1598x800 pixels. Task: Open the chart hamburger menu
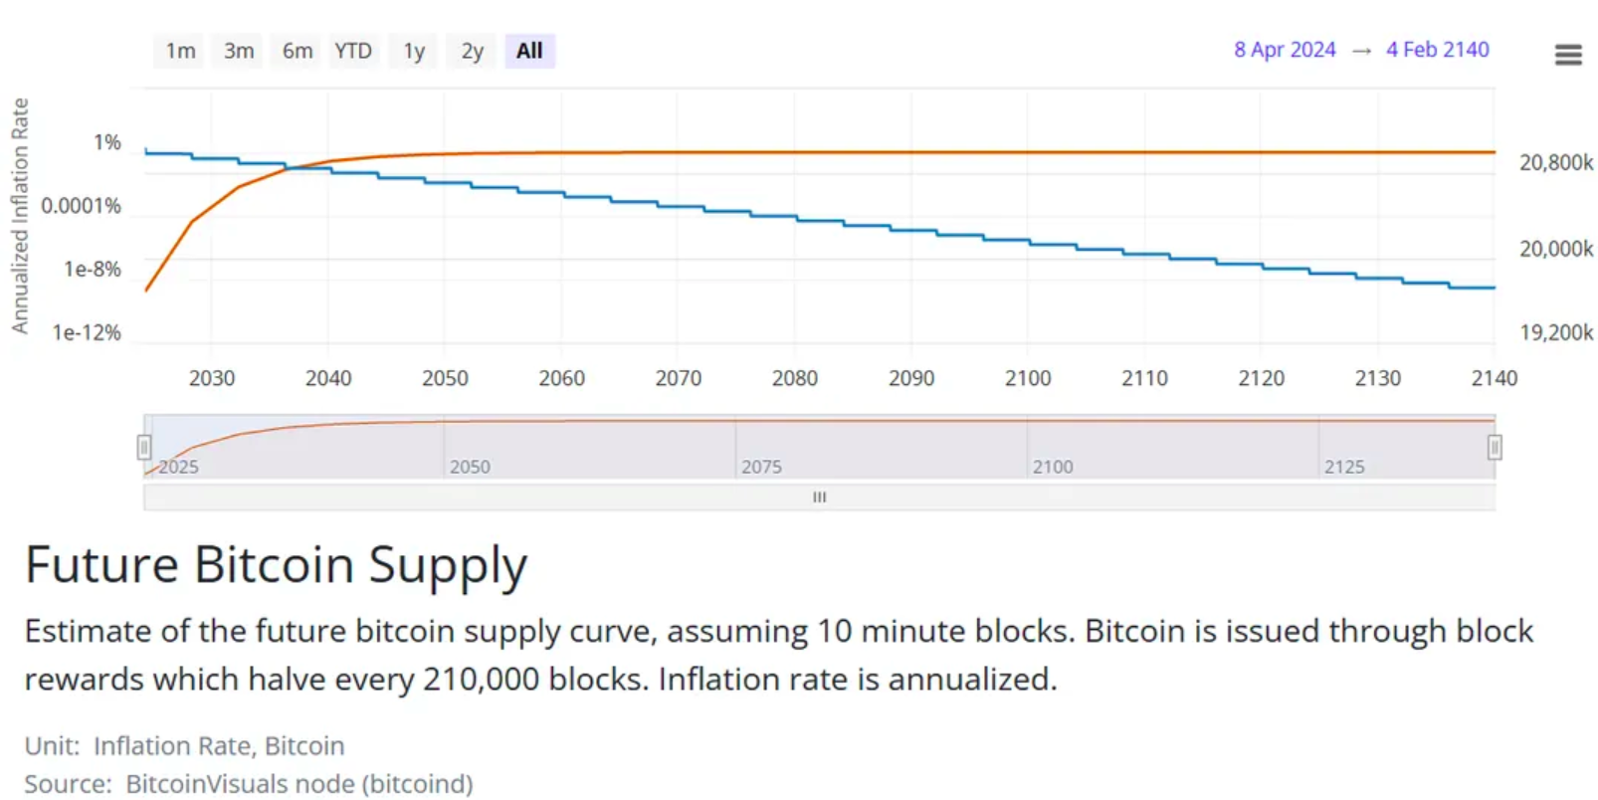point(1567,55)
